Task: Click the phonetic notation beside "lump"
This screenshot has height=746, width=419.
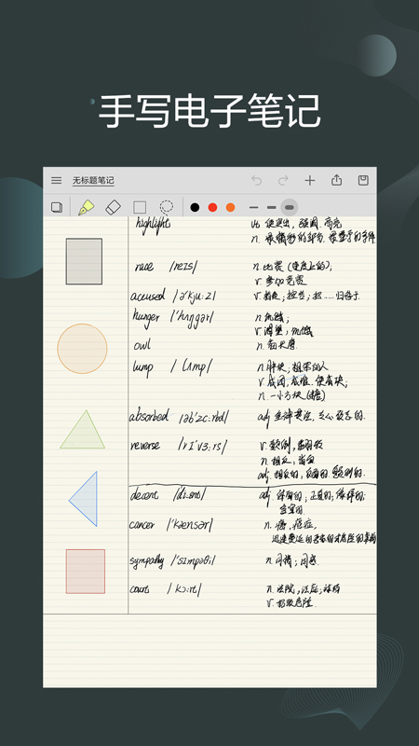Action: (191, 366)
